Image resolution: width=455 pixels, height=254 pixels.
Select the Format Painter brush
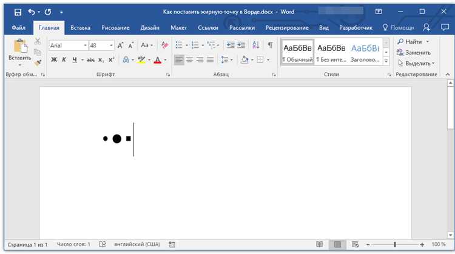tap(38, 62)
